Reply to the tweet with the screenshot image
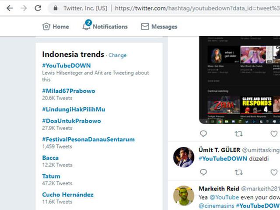This screenshot has width=280, height=210. point(203,133)
